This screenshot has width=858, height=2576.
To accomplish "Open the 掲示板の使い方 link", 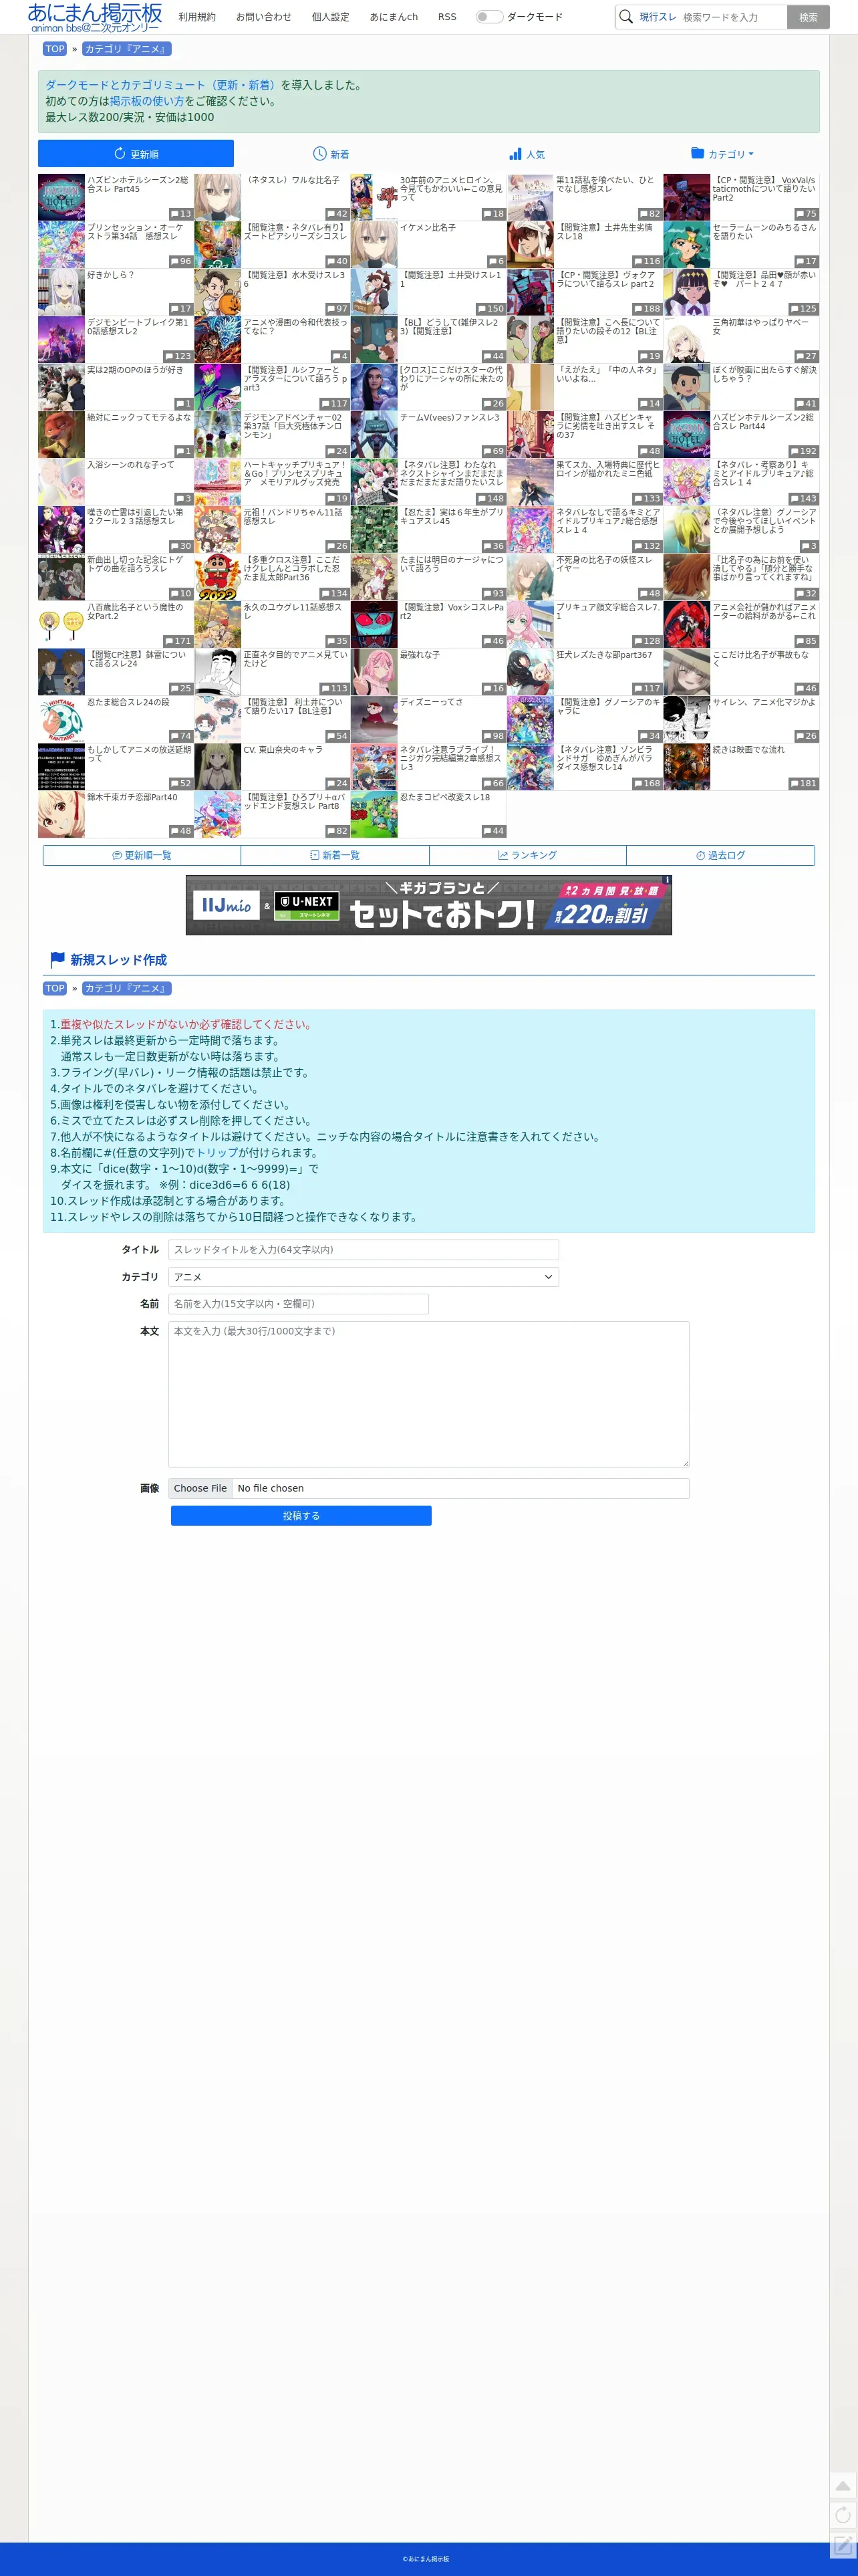I will pyautogui.click(x=147, y=101).
